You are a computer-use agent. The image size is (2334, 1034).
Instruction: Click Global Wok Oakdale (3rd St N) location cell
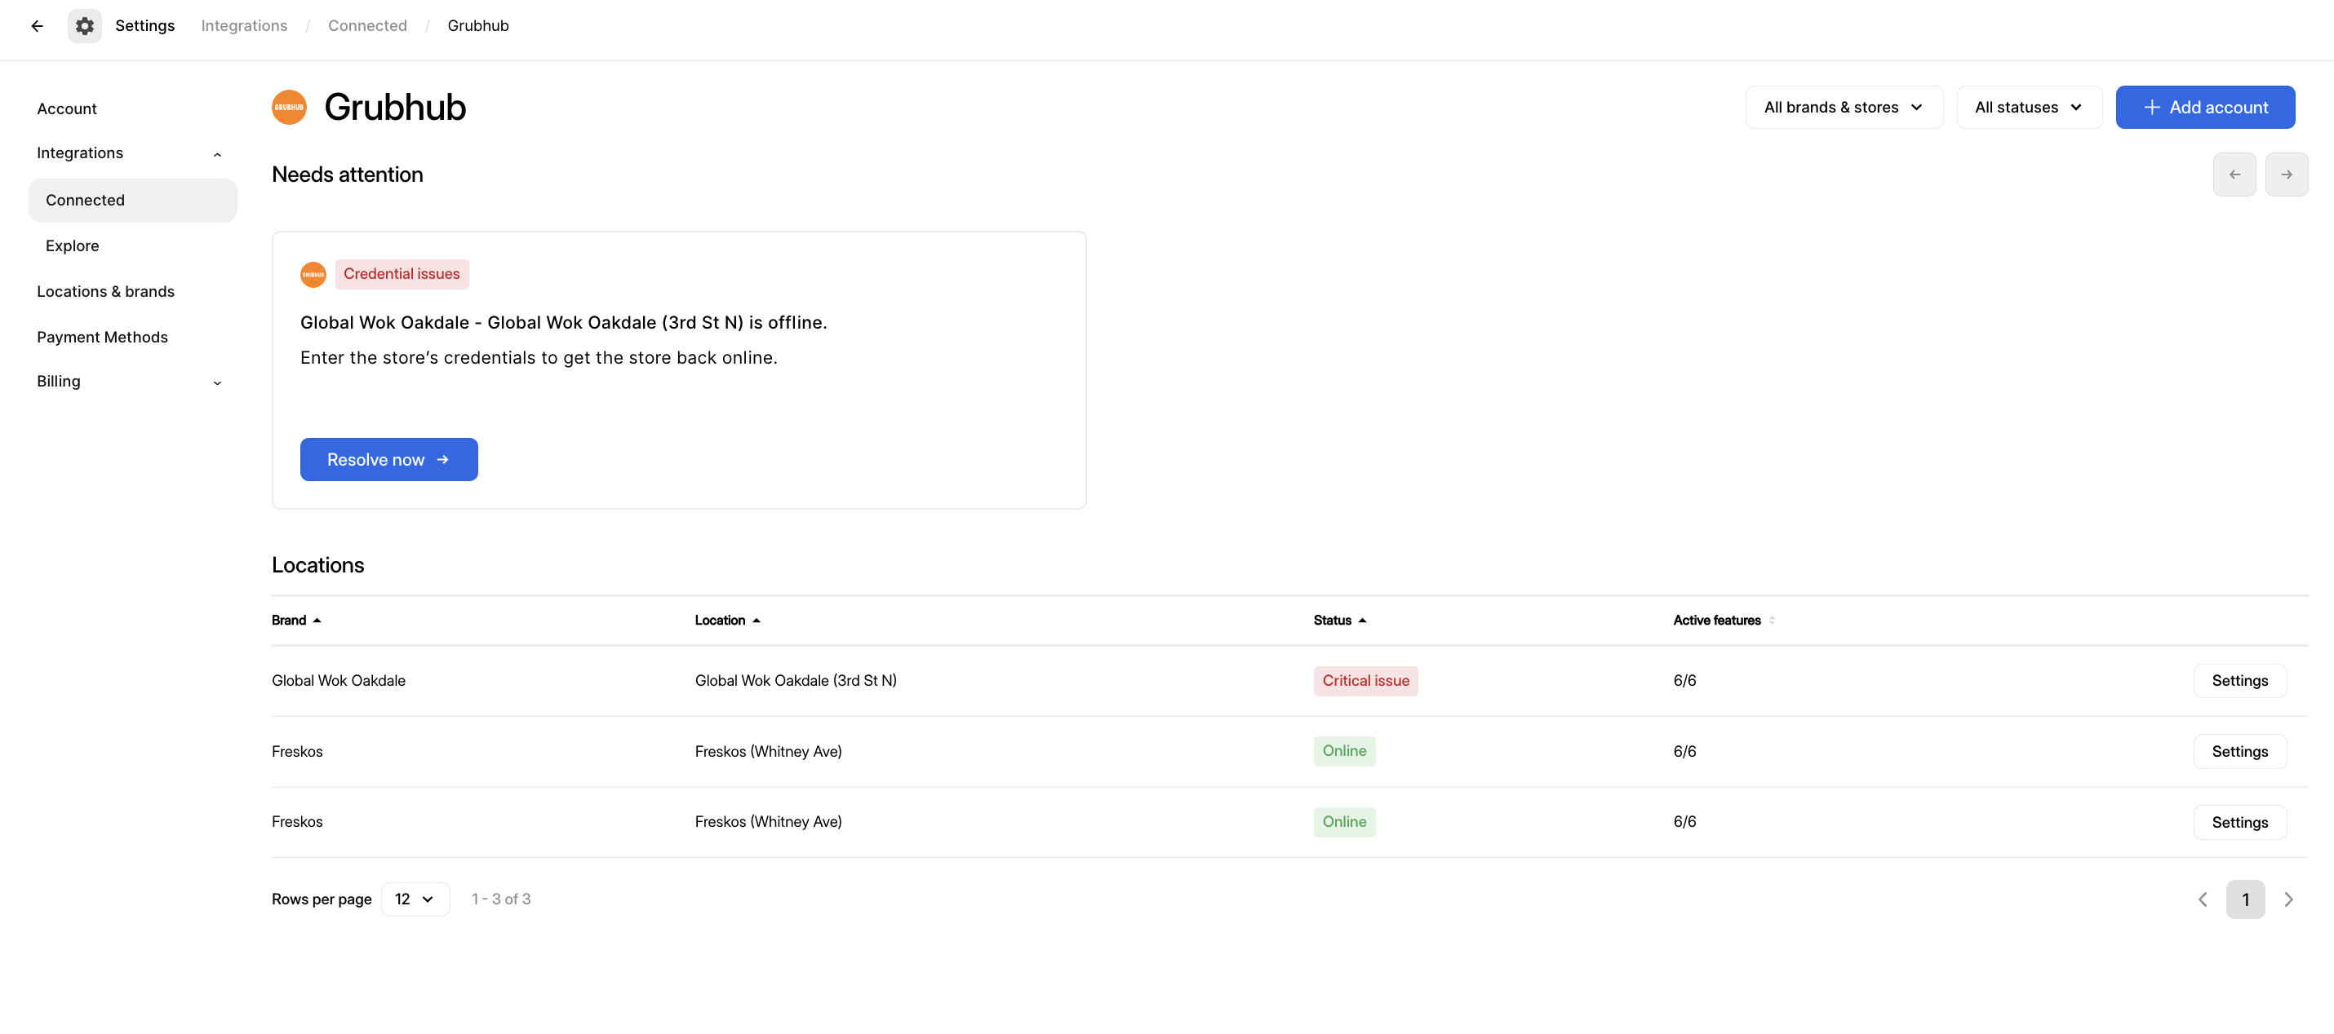click(x=796, y=681)
